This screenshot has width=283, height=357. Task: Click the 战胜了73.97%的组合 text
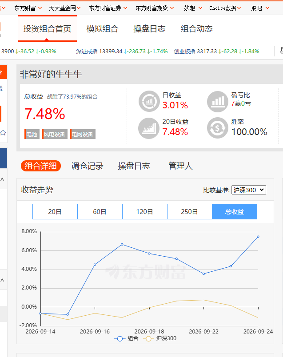(x=72, y=97)
